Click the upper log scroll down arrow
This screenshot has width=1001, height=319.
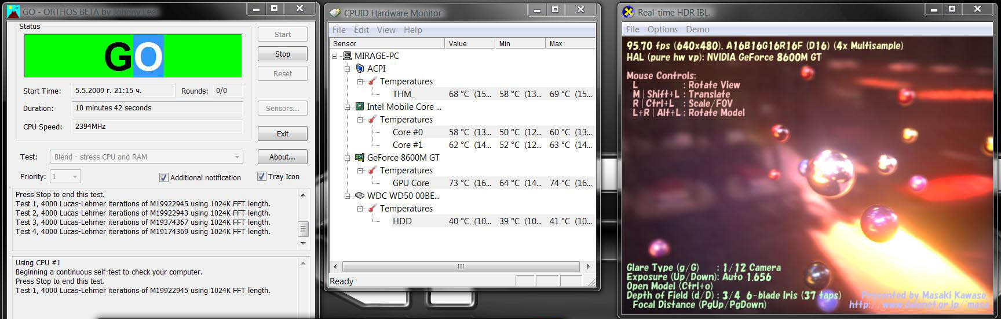click(x=303, y=243)
